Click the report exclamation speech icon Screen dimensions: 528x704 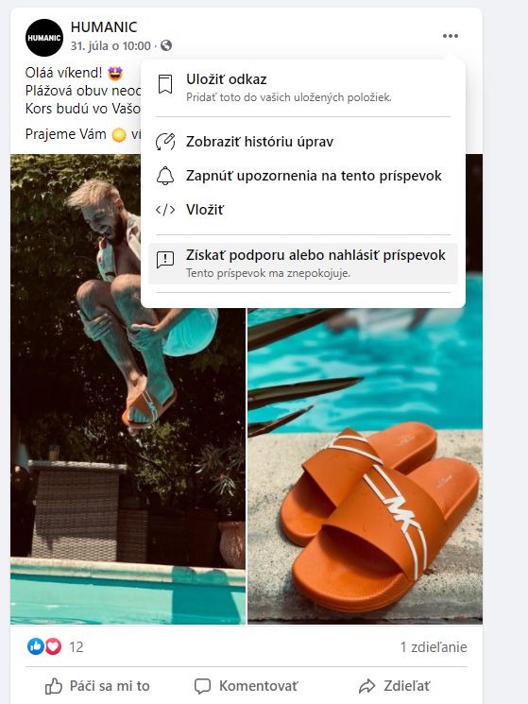[165, 260]
